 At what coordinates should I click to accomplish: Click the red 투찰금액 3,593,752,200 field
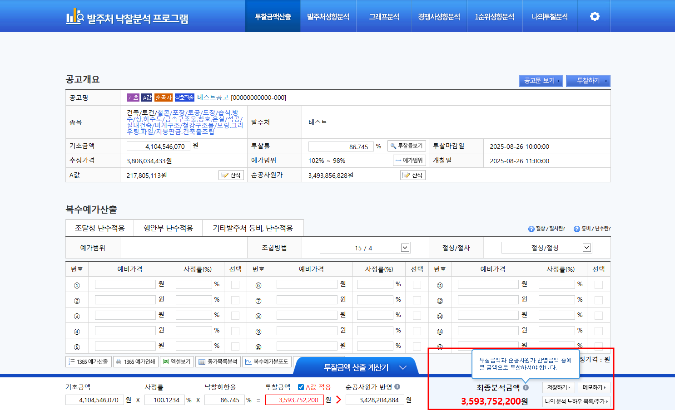(x=294, y=400)
